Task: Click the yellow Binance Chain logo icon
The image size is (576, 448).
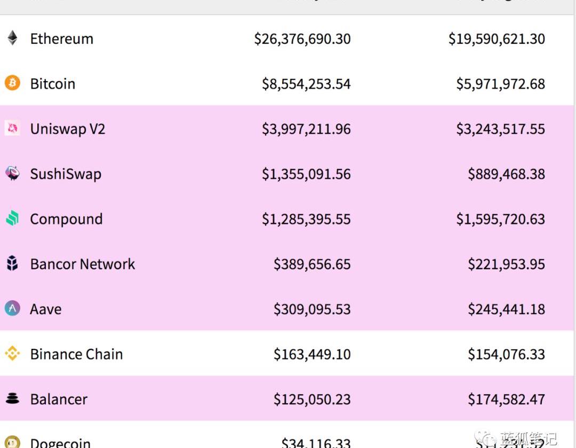Action: [x=12, y=354]
